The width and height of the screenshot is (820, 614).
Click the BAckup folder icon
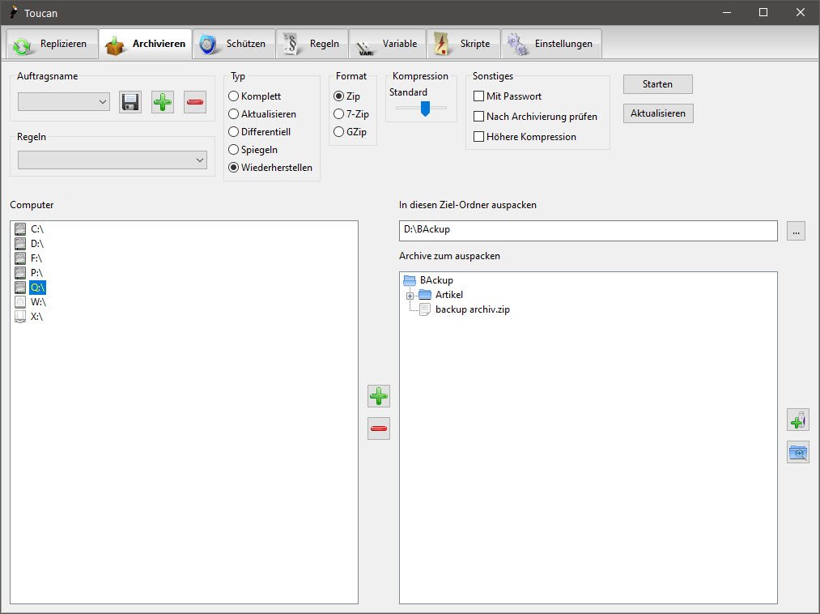410,280
